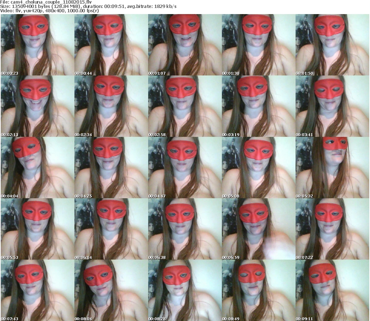Open the last frame at 00:09:11
Viewport: 370px width, 321px height.
[332, 290]
